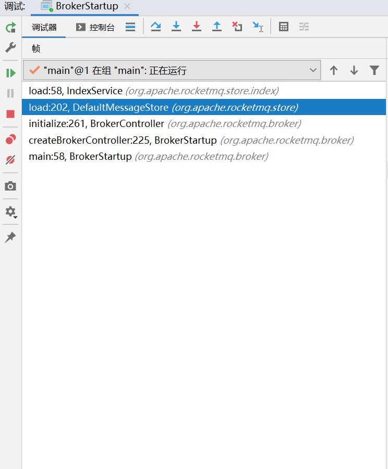This screenshot has height=469, width=388.
Task: Close the BrokerStartup debug tab
Action: 127,6
